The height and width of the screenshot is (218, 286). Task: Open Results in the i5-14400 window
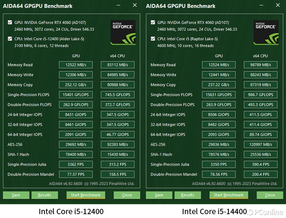point(188,195)
